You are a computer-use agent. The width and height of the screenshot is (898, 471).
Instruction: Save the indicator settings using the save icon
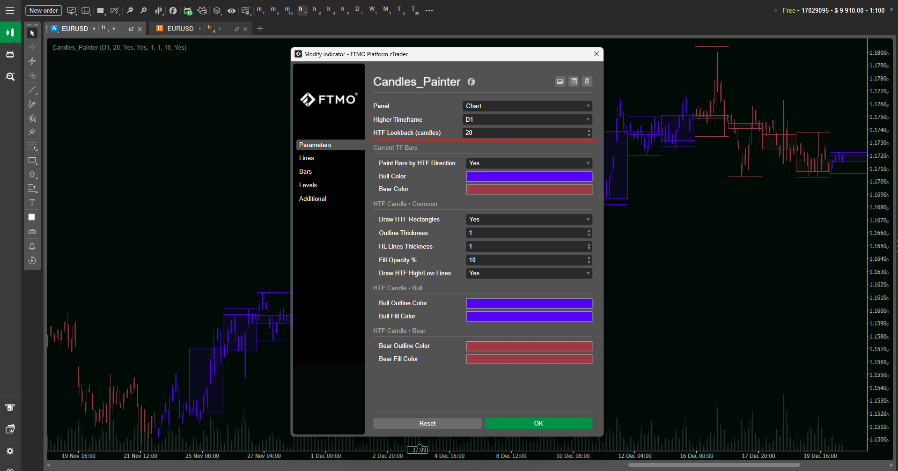pyautogui.click(x=574, y=81)
